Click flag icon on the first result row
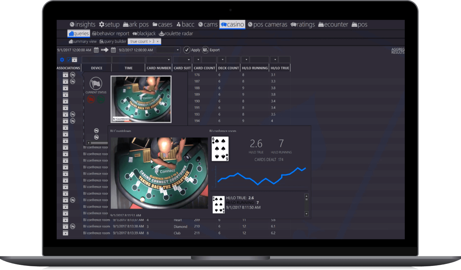 click(x=73, y=75)
